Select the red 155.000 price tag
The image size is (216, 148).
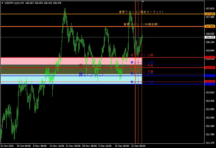tap(210, 68)
